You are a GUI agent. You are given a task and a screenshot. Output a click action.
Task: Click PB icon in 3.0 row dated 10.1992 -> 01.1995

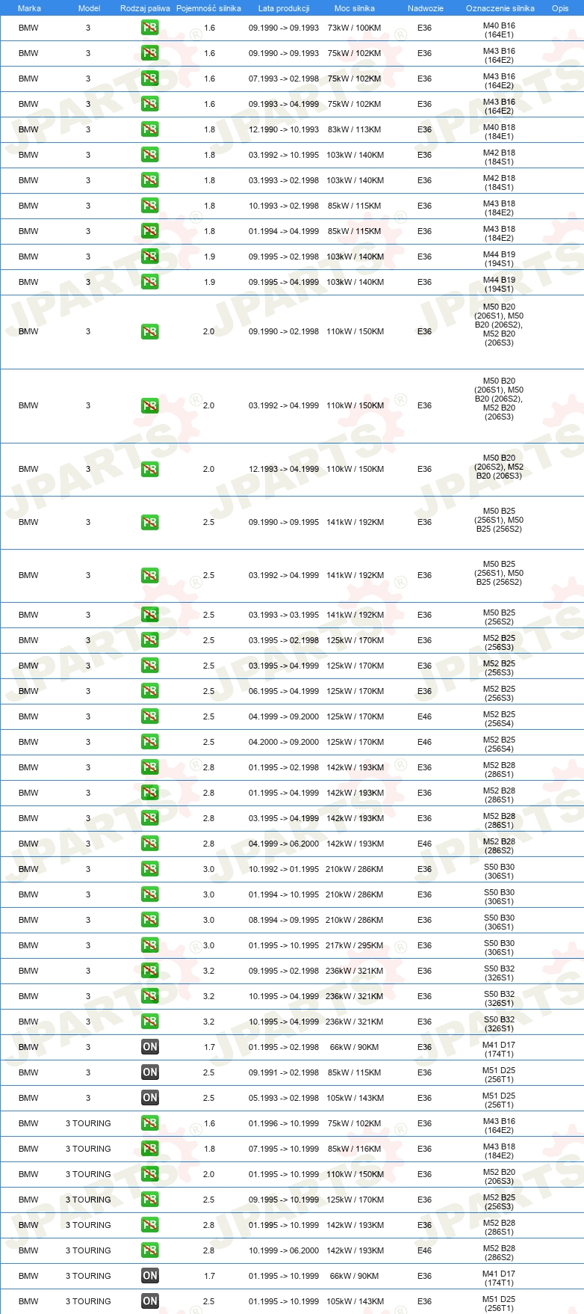(x=150, y=869)
